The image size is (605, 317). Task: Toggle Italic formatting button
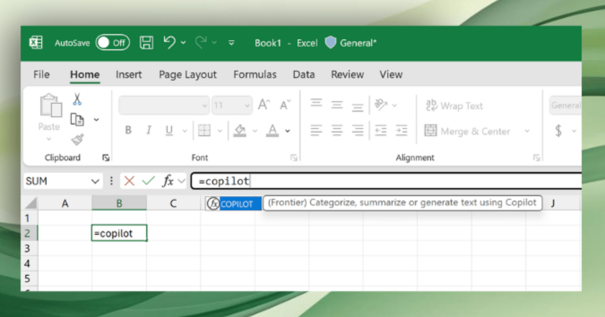point(148,131)
